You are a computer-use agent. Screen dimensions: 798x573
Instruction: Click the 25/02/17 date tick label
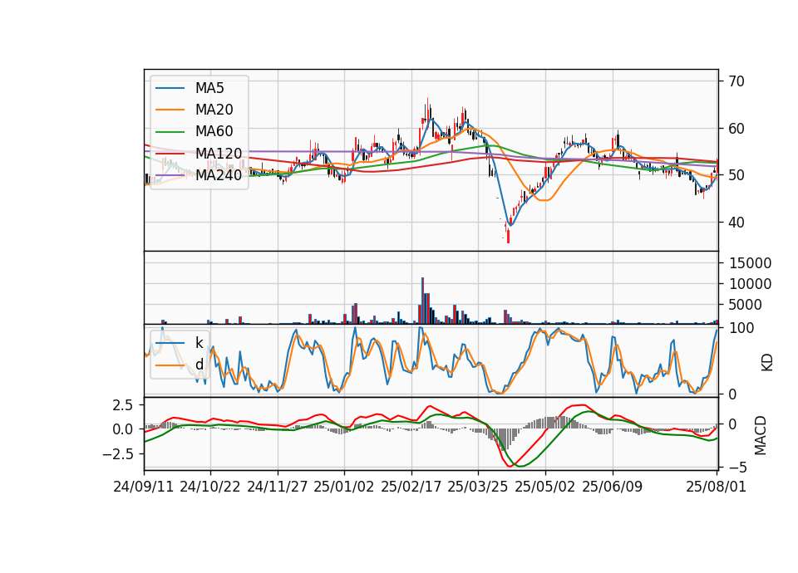[x=411, y=487]
